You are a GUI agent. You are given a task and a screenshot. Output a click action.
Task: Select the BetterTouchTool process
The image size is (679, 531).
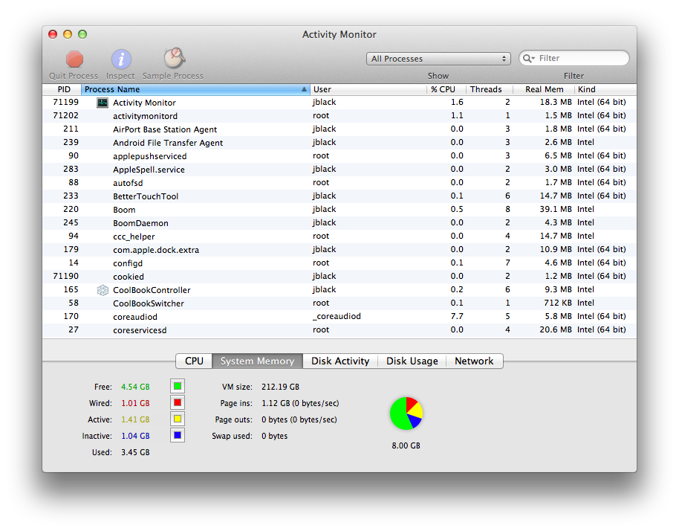point(339,196)
